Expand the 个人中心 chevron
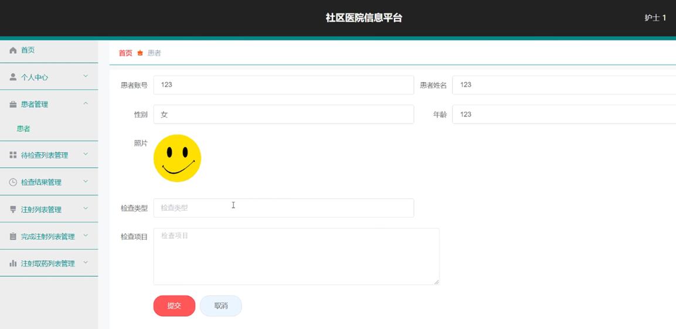 coord(86,76)
